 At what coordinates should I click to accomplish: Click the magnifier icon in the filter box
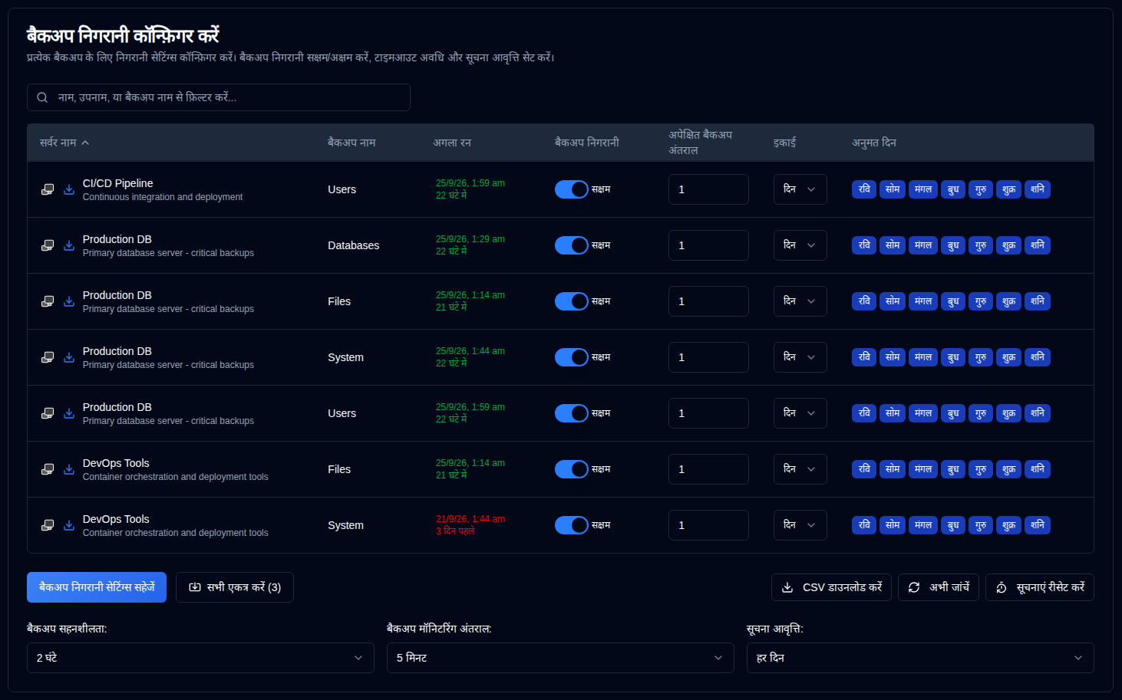tap(42, 97)
